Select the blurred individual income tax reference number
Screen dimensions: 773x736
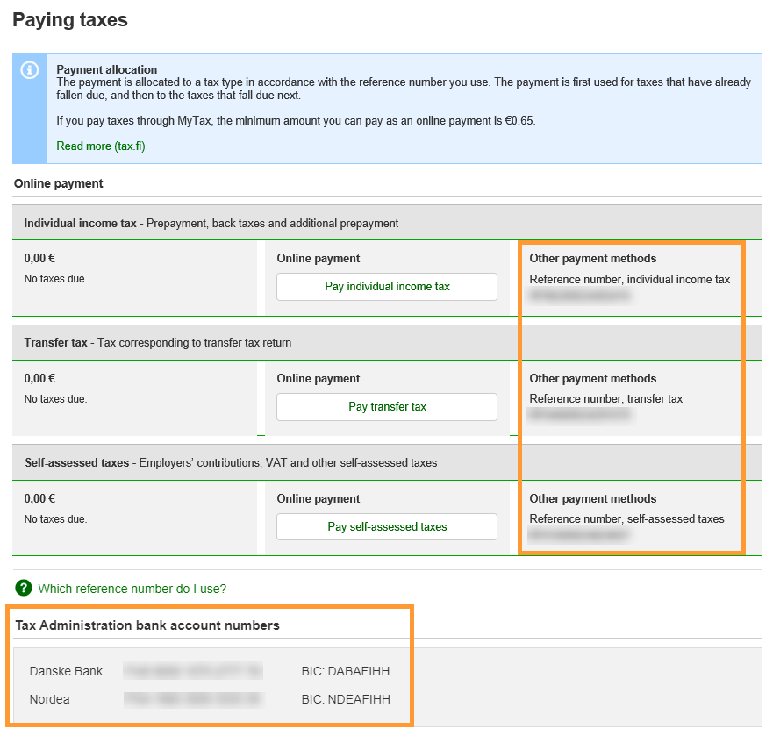coord(579,297)
